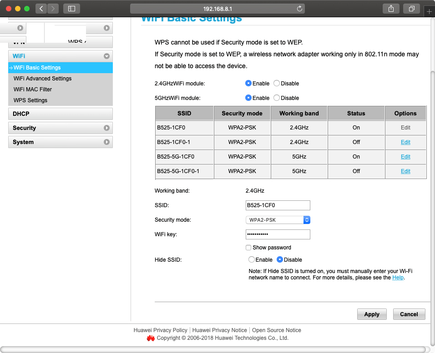Disable the 2.4GHz WiFi module
This screenshot has width=435, height=353.
(x=277, y=84)
